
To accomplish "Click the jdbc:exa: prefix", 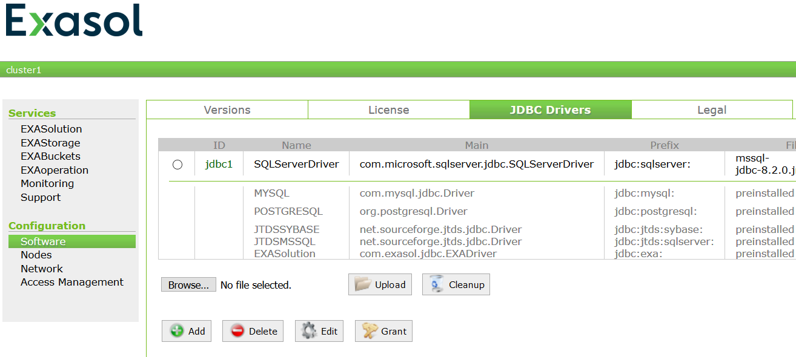I will click(638, 254).
